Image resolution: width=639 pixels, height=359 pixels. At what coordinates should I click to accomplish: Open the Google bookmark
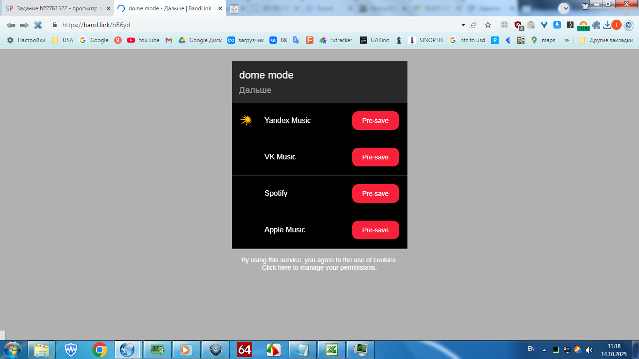pyautogui.click(x=94, y=40)
